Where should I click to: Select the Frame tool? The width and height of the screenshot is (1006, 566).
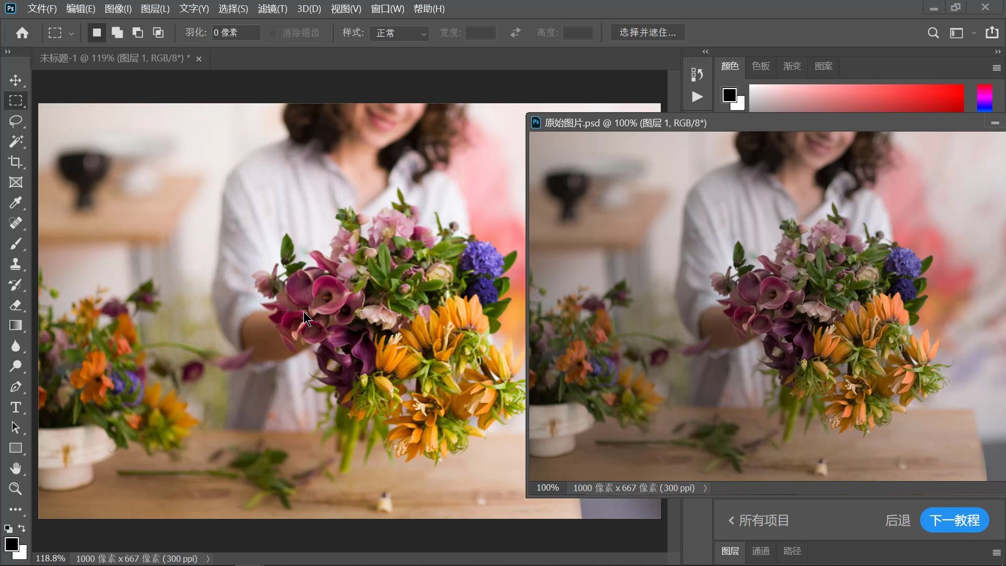click(16, 182)
